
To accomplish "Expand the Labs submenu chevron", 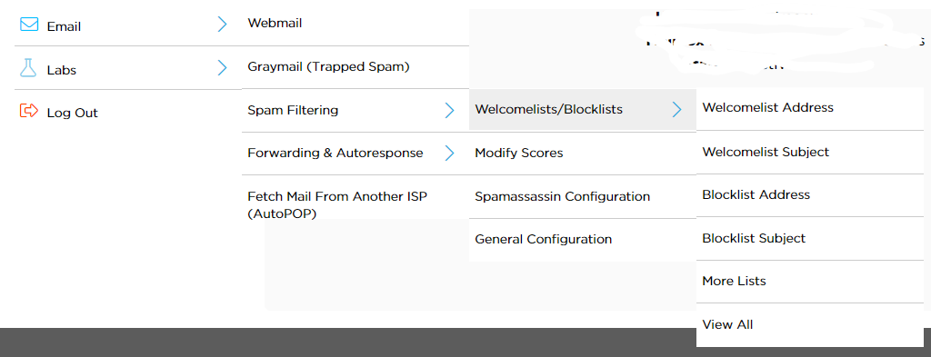I will click(222, 67).
